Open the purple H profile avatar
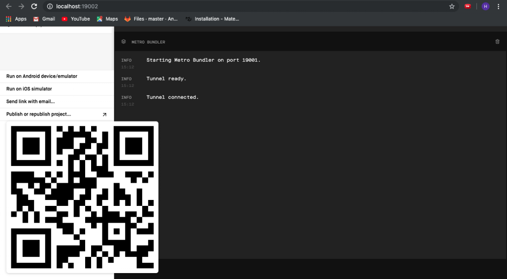The width and height of the screenshot is (507, 279). (485, 6)
